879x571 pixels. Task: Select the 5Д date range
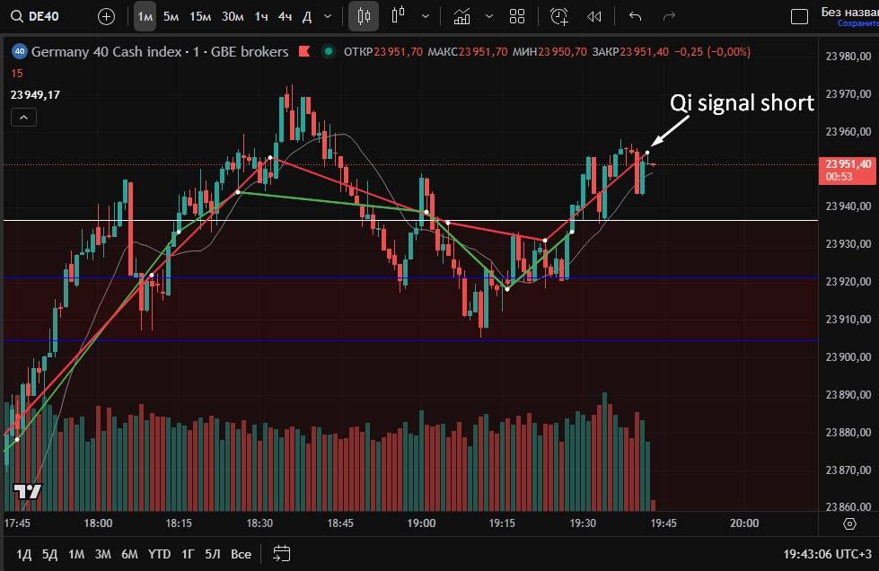49,554
